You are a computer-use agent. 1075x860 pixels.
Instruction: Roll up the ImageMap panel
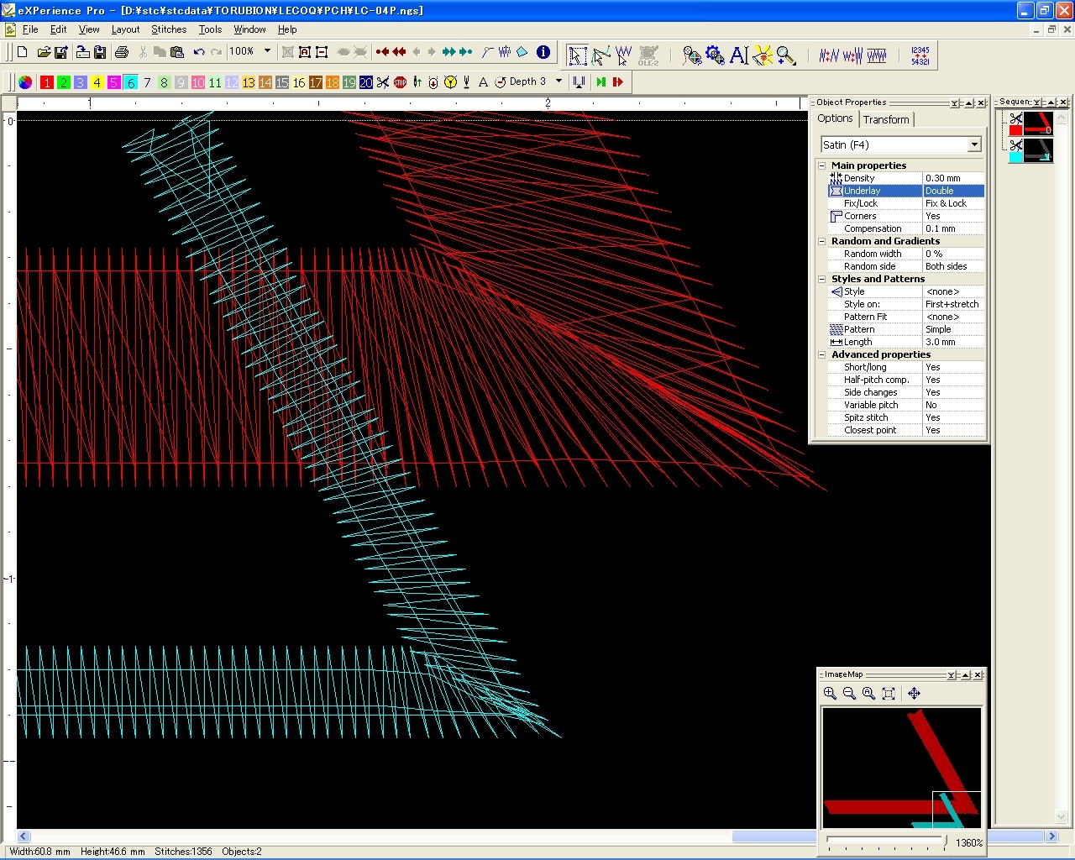click(x=966, y=674)
